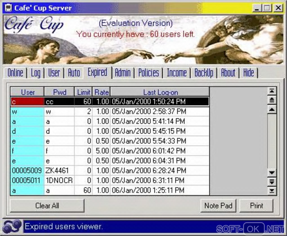Click password cell 1DNOCR
Viewport: 287px width, 236px height.
click(59, 181)
